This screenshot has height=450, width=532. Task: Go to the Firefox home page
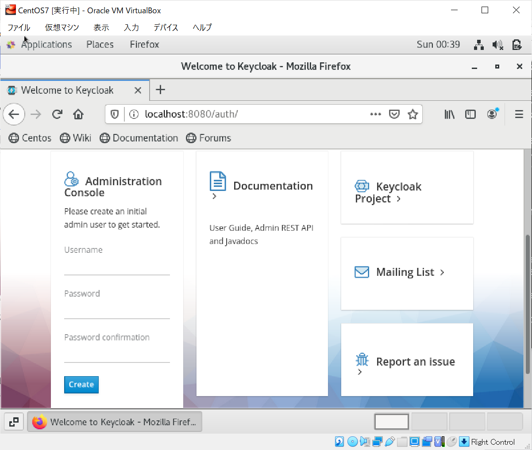tap(78, 114)
